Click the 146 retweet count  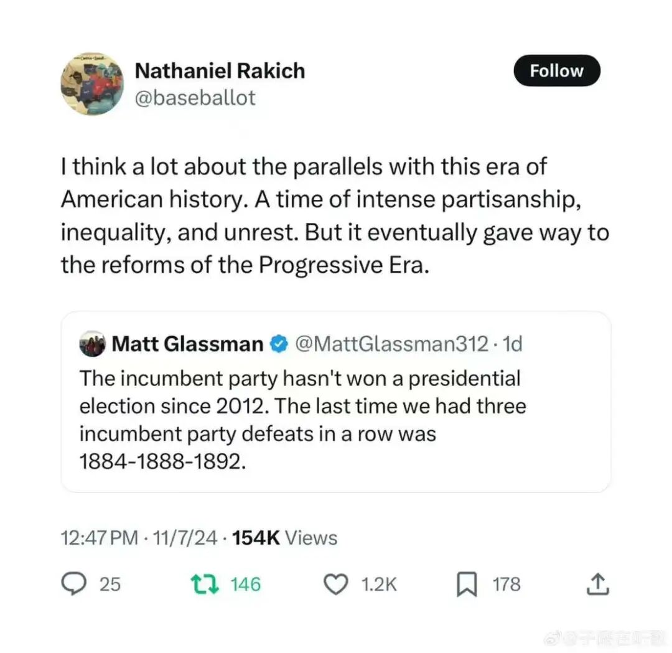[x=245, y=584]
